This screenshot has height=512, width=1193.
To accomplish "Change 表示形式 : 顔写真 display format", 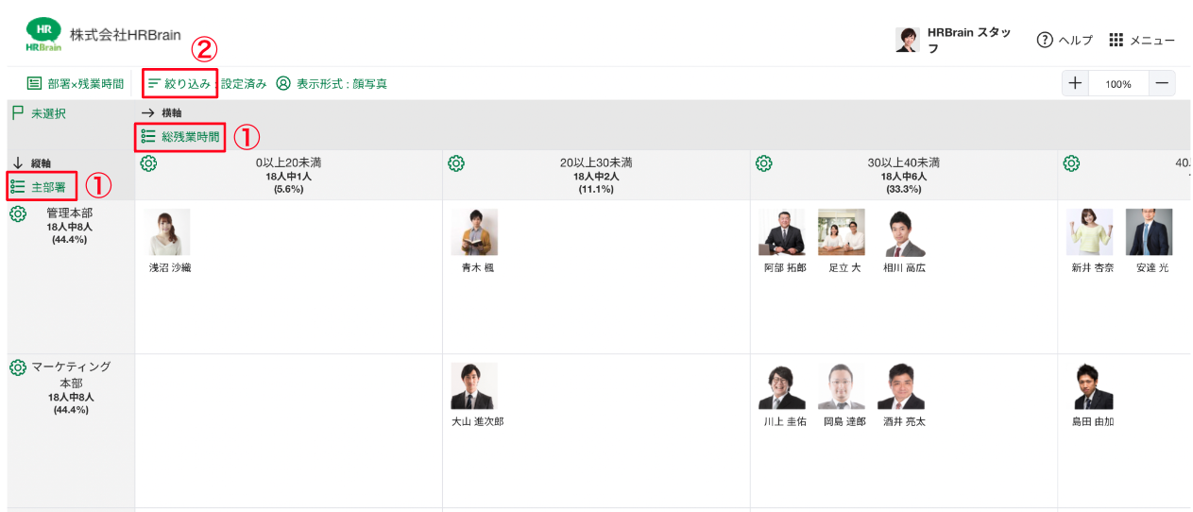I will pyautogui.click(x=332, y=84).
